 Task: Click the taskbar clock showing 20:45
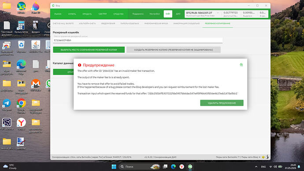tap(290, 167)
